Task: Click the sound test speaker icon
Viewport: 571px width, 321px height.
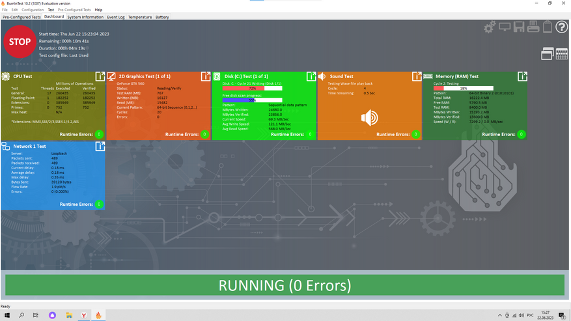Action: [x=370, y=117]
